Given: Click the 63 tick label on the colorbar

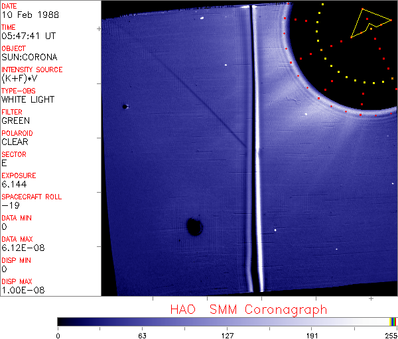Looking at the screenshot, I should (143, 336).
